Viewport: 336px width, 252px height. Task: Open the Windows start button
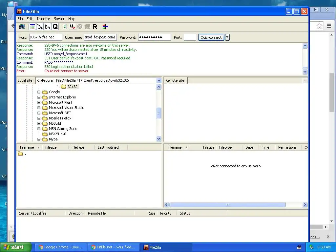pos(16,247)
